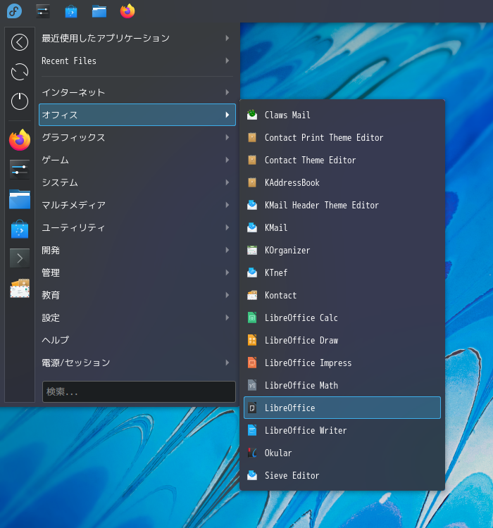
Task: Select the highlighted オフィス category
Action: [x=137, y=115]
